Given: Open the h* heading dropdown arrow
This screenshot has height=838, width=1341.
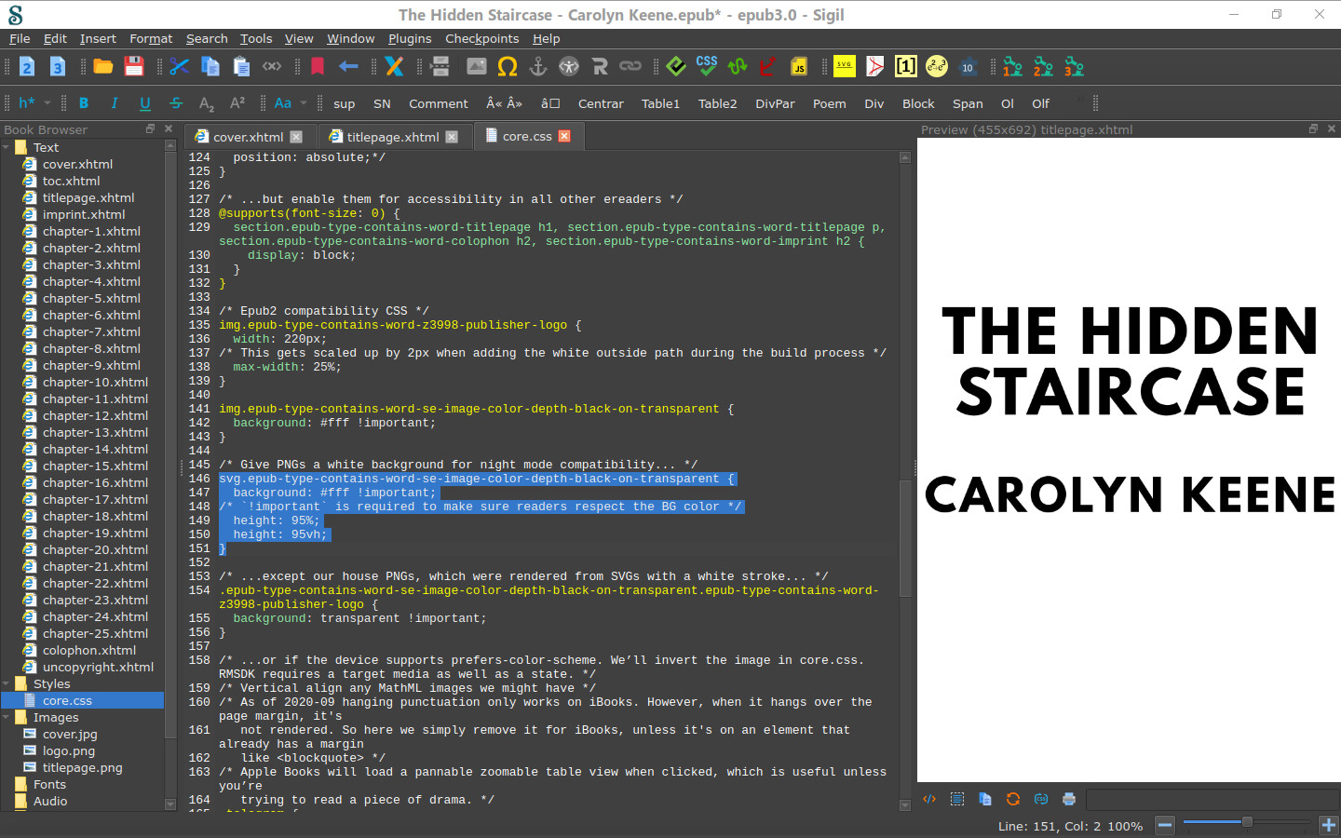Looking at the screenshot, I should coord(47,103).
